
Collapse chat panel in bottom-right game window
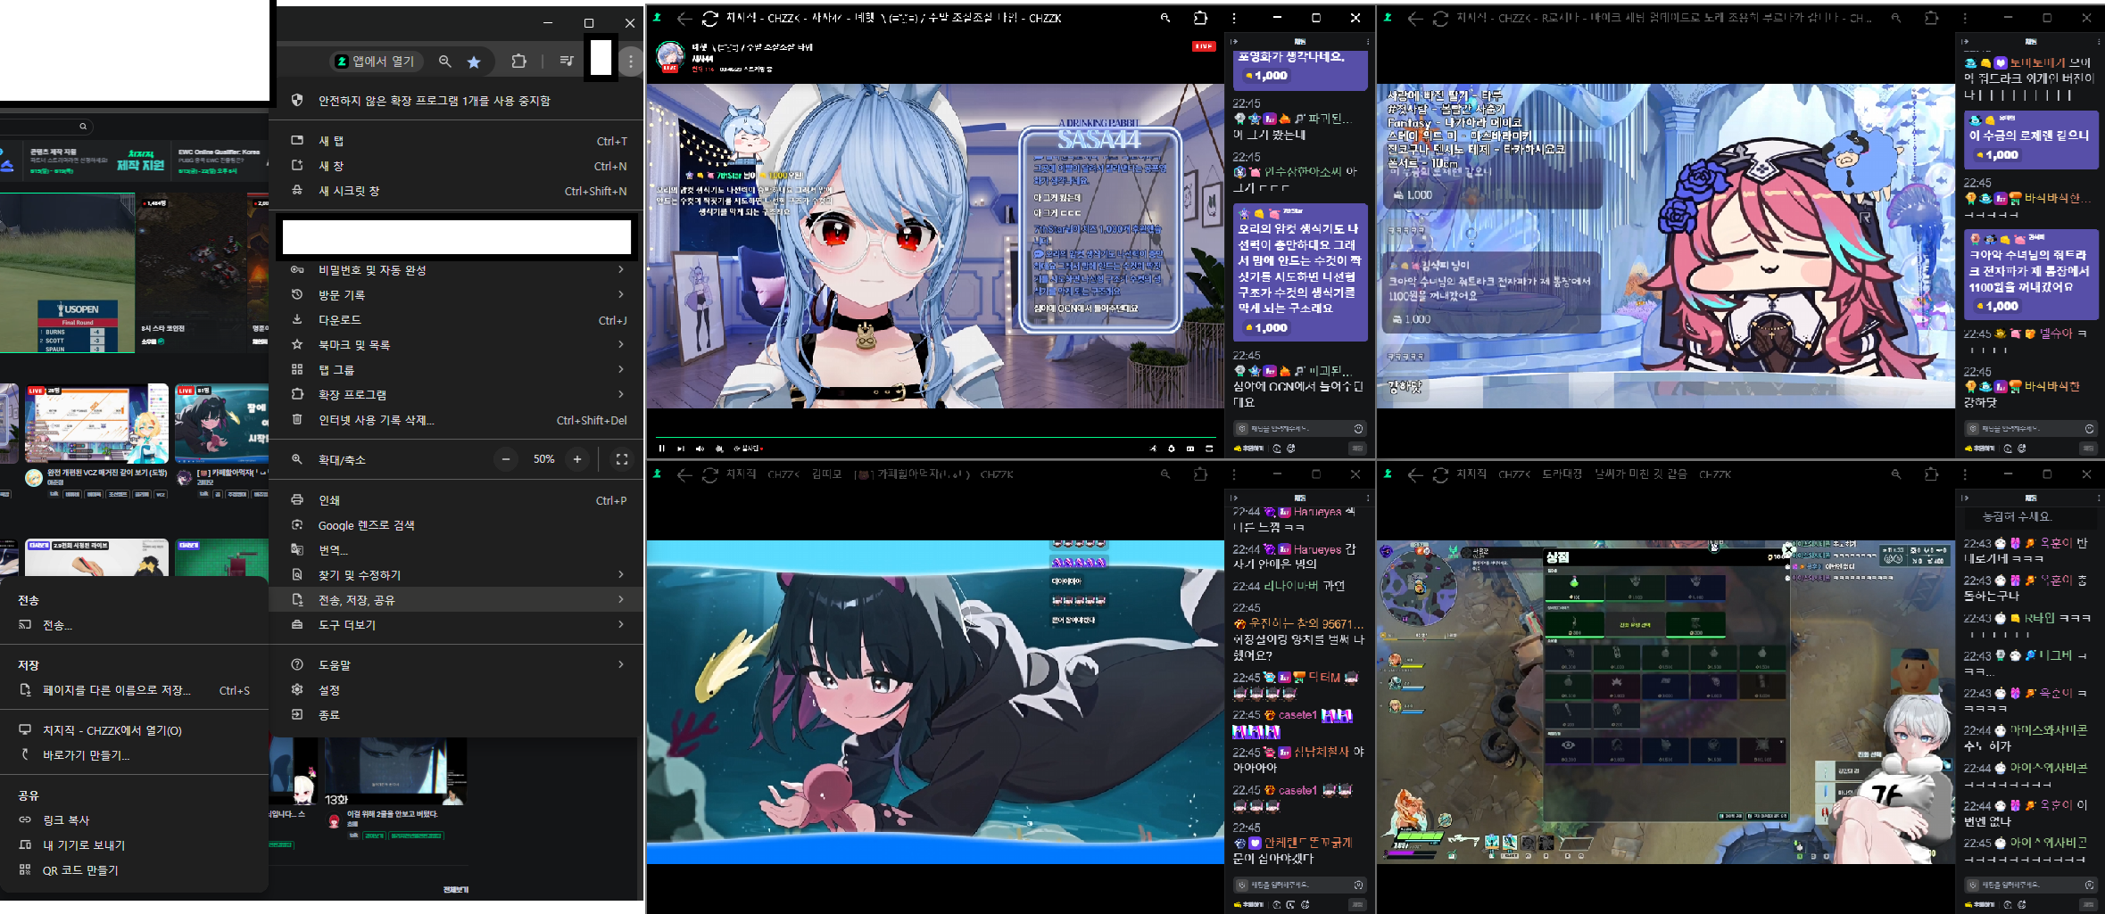[x=1965, y=498]
